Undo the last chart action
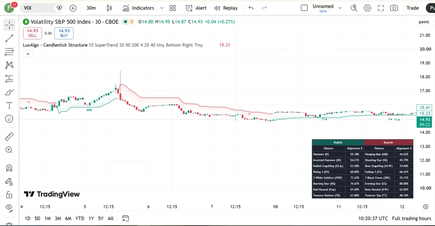435x226 pixels. 251,8
